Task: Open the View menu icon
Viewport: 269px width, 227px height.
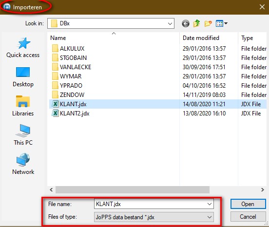Action: pos(221,23)
